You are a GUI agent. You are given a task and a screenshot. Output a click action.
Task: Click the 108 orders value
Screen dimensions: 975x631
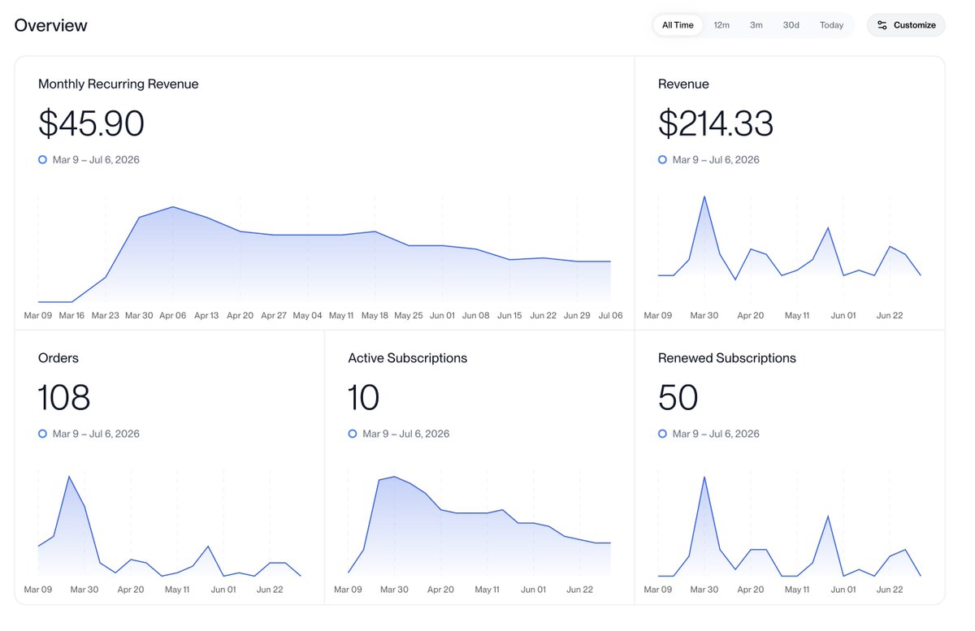[64, 398]
